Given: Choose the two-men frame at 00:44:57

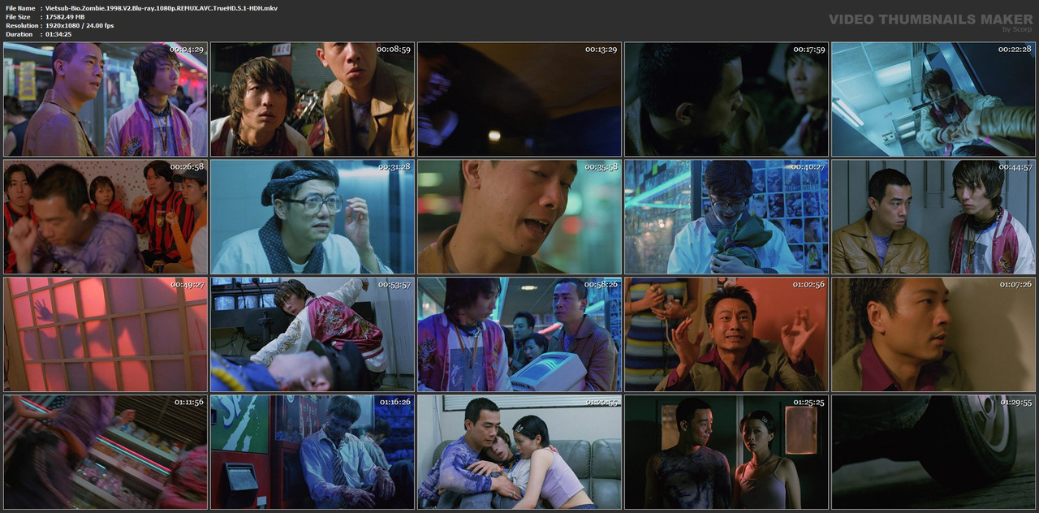Looking at the screenshot, I should click(x=933, y=217).
